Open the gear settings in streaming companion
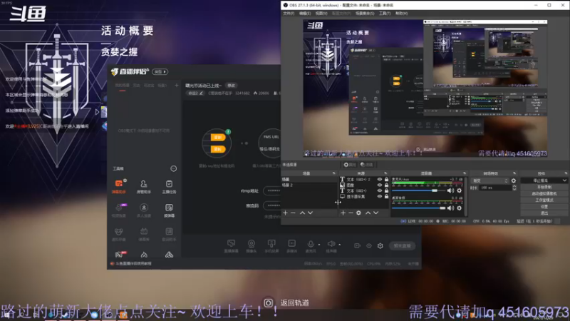Screen dimensions: 570x321 [380, 245]
